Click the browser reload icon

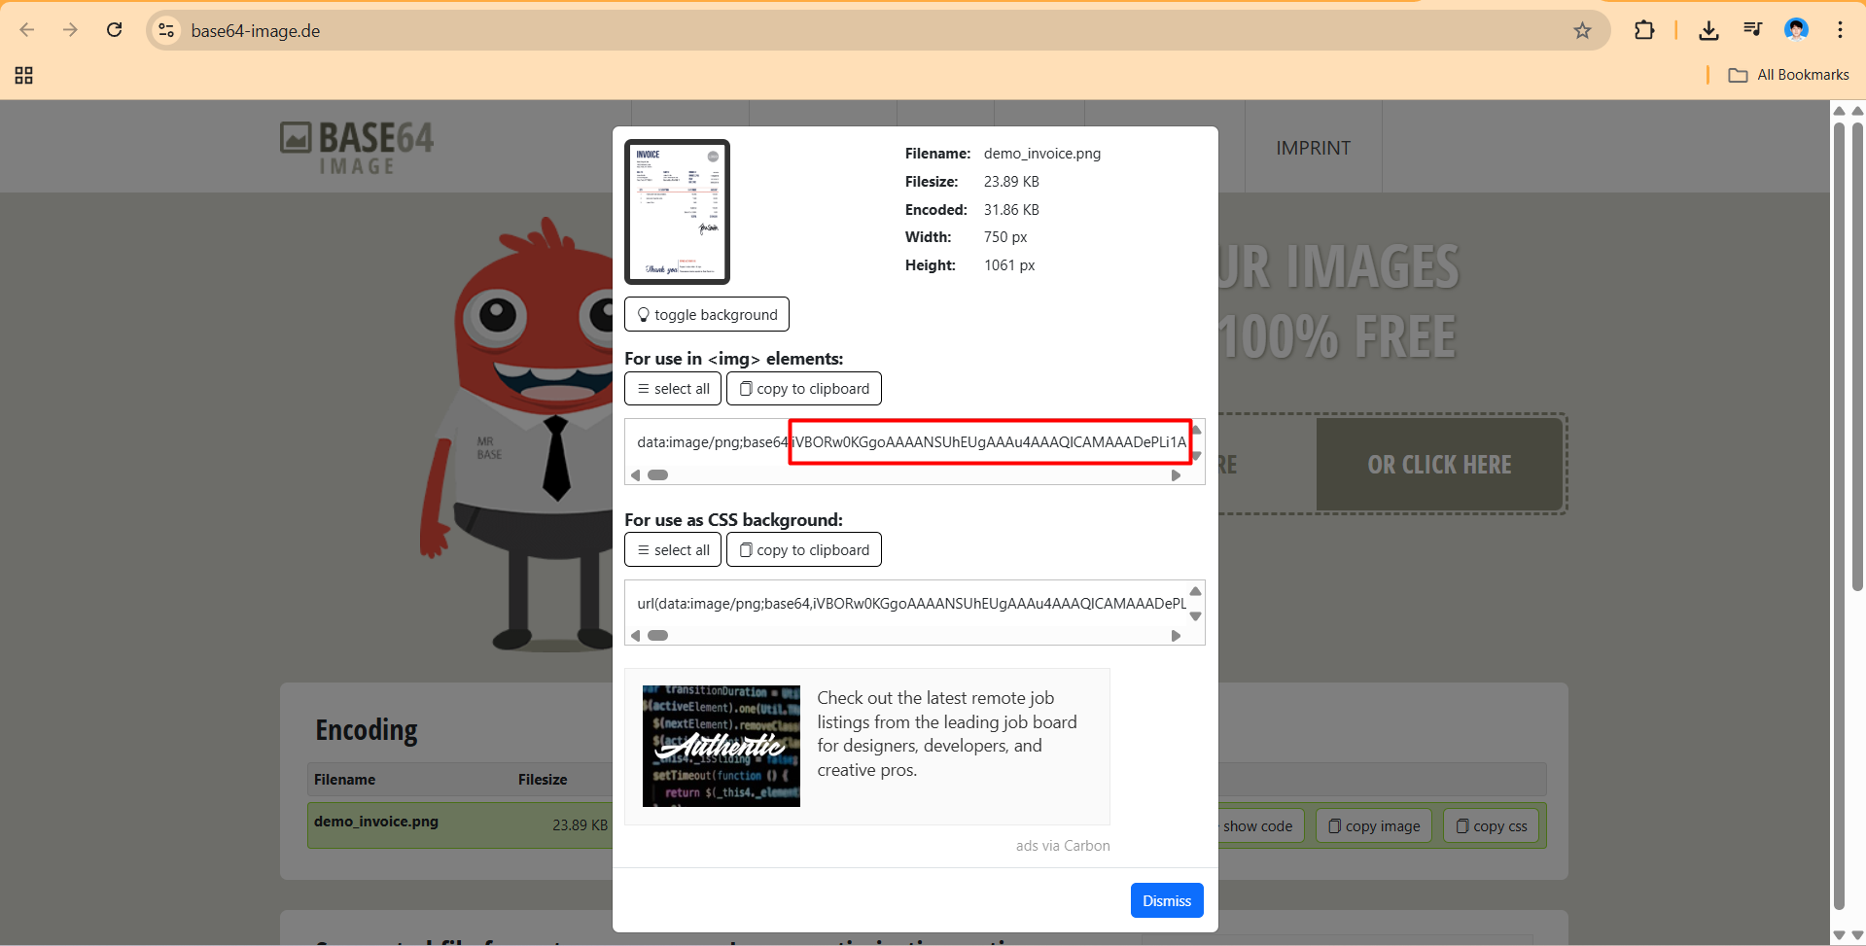coord(115,30)
